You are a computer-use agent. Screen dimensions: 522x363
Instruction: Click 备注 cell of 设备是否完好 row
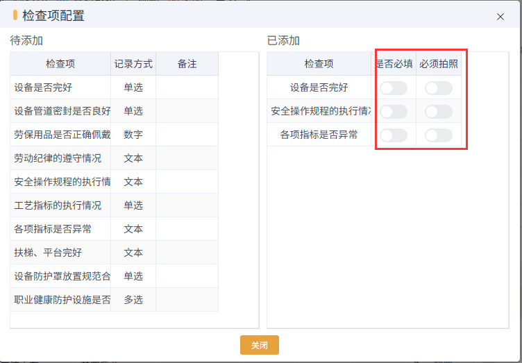click(187, 87)
